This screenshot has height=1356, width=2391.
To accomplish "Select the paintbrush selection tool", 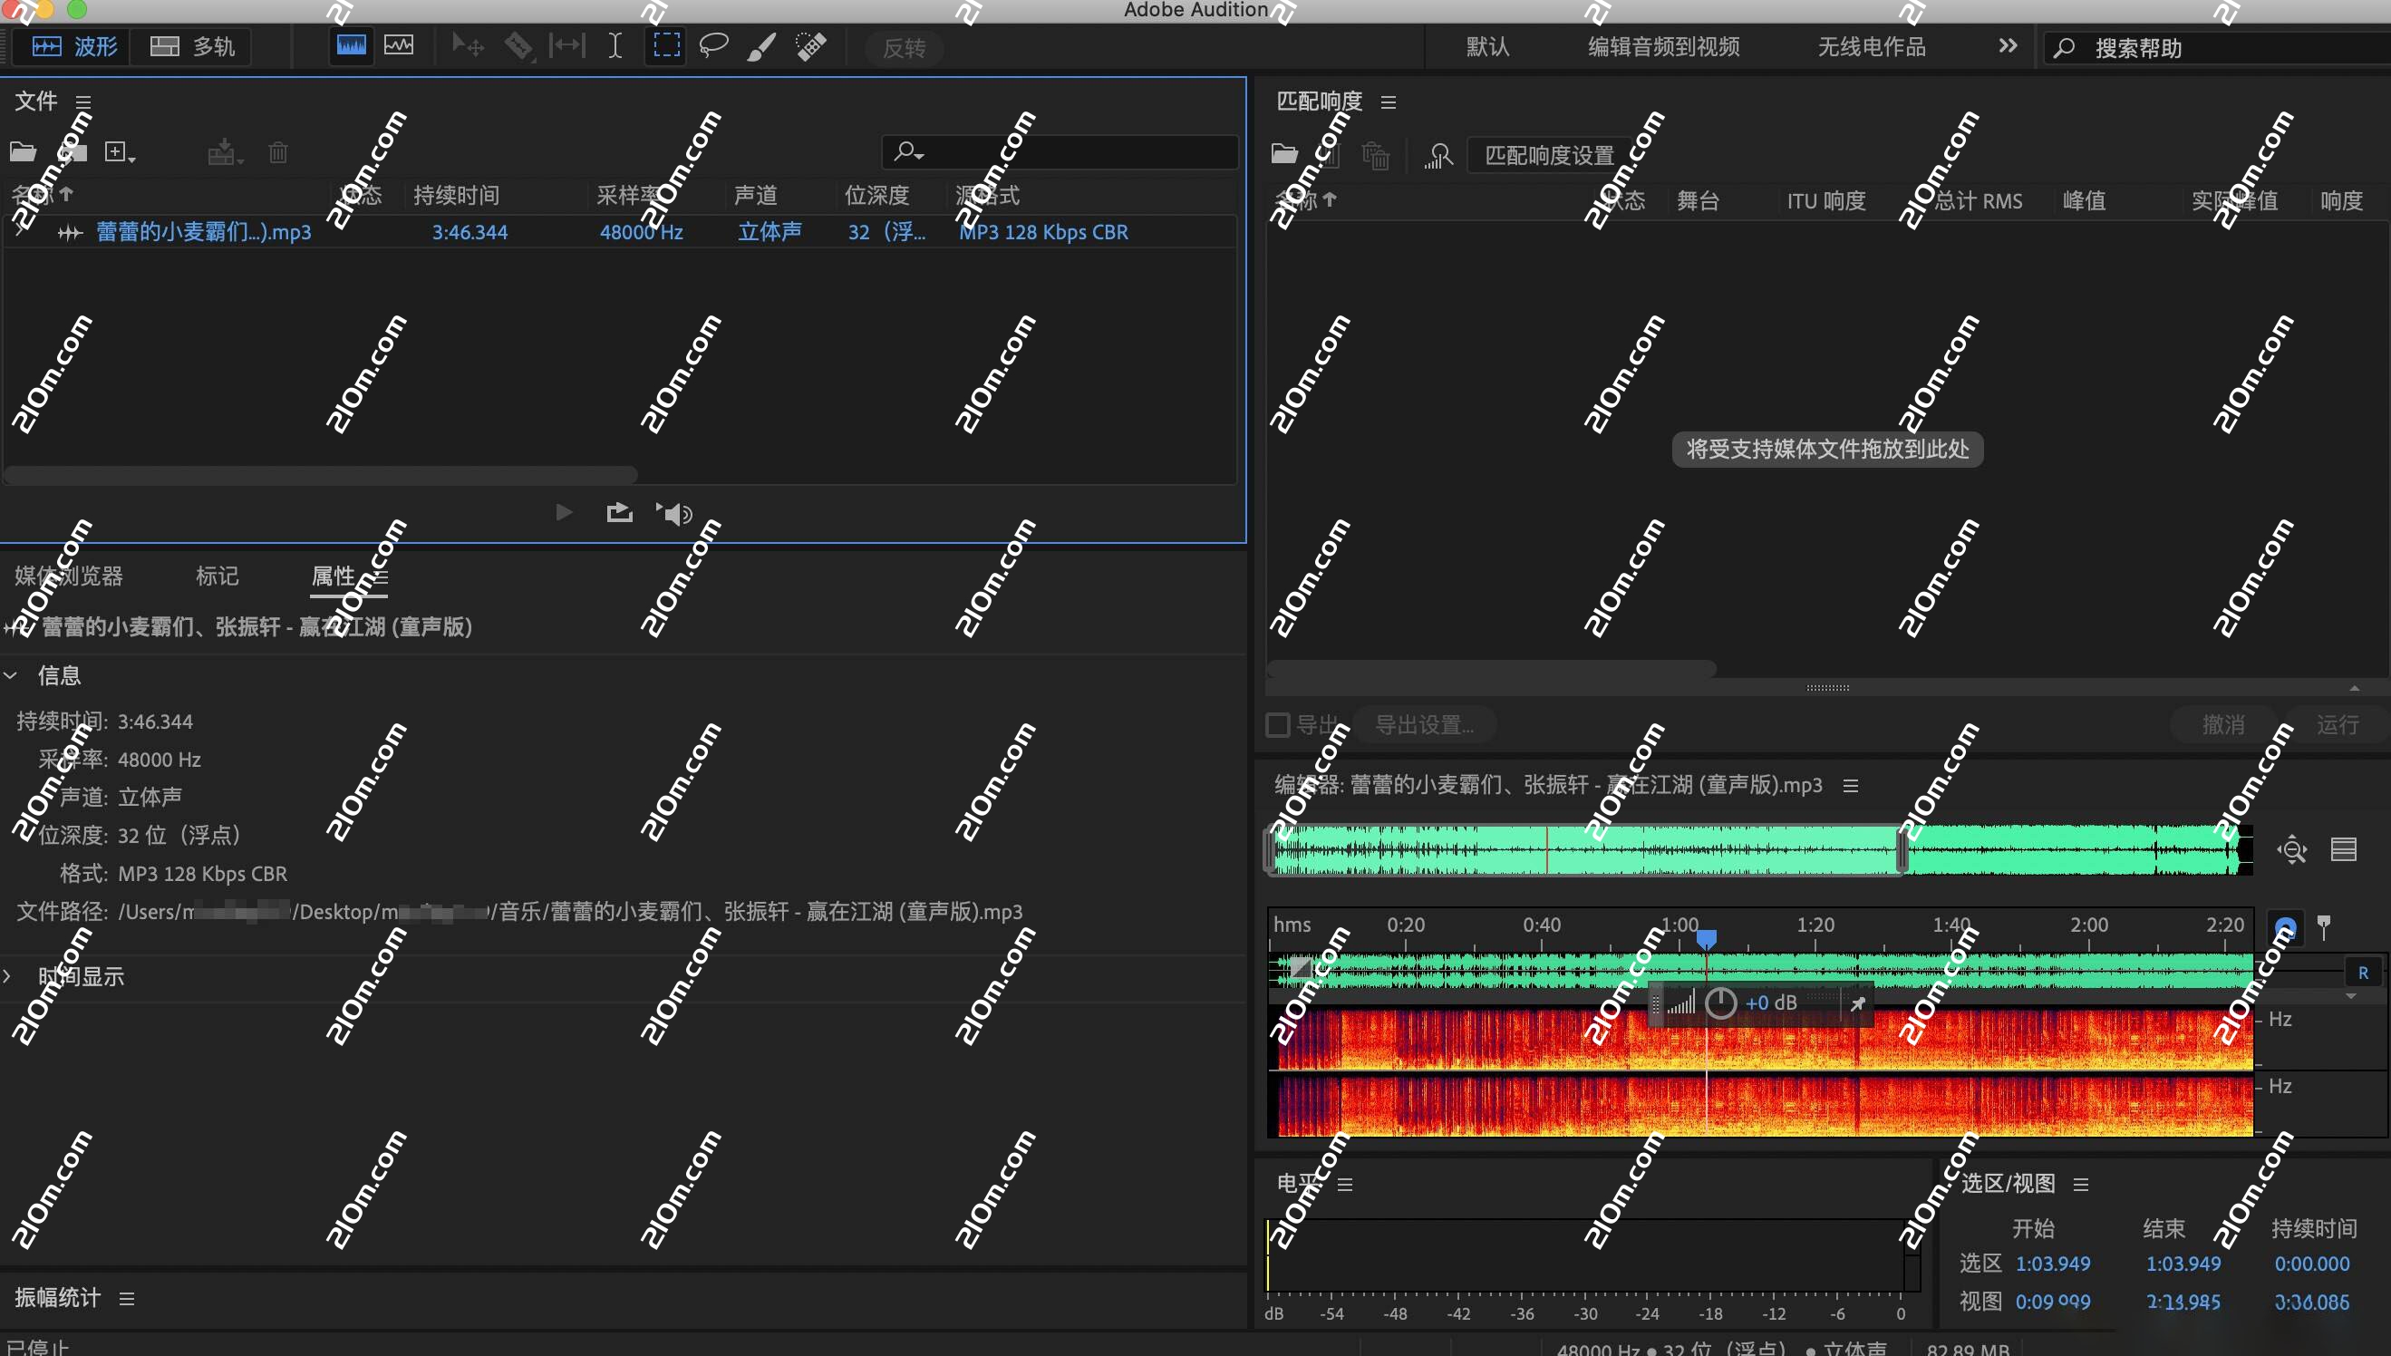I will (761, 44).
